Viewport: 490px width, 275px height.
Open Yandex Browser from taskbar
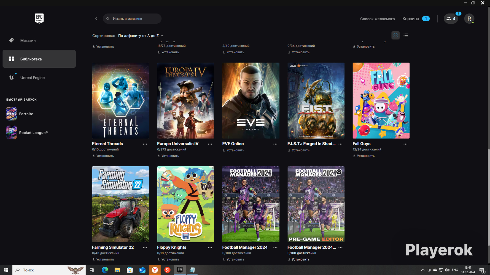click(155, 270)
